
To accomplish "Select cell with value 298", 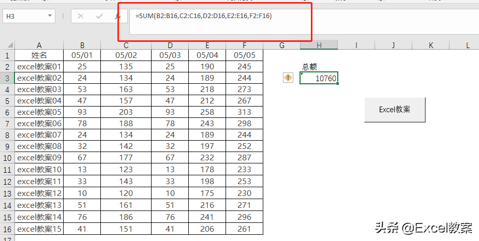I will [244, 124].
